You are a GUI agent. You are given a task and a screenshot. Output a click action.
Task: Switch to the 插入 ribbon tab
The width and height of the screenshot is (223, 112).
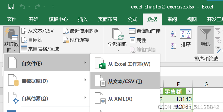pos(83,19)
